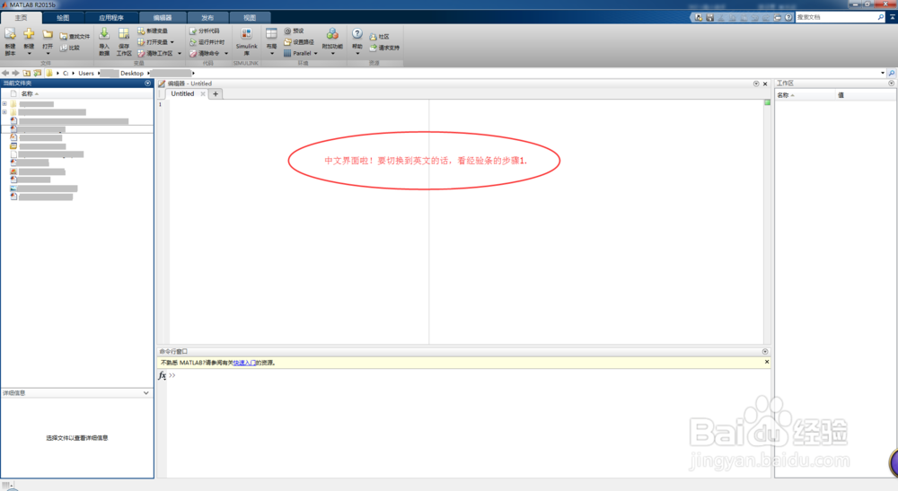Image resolution: width=898 pixels, height=491 pixels.
Task: Click Analyze Code (分析代码)
Action: coord(205,31)
